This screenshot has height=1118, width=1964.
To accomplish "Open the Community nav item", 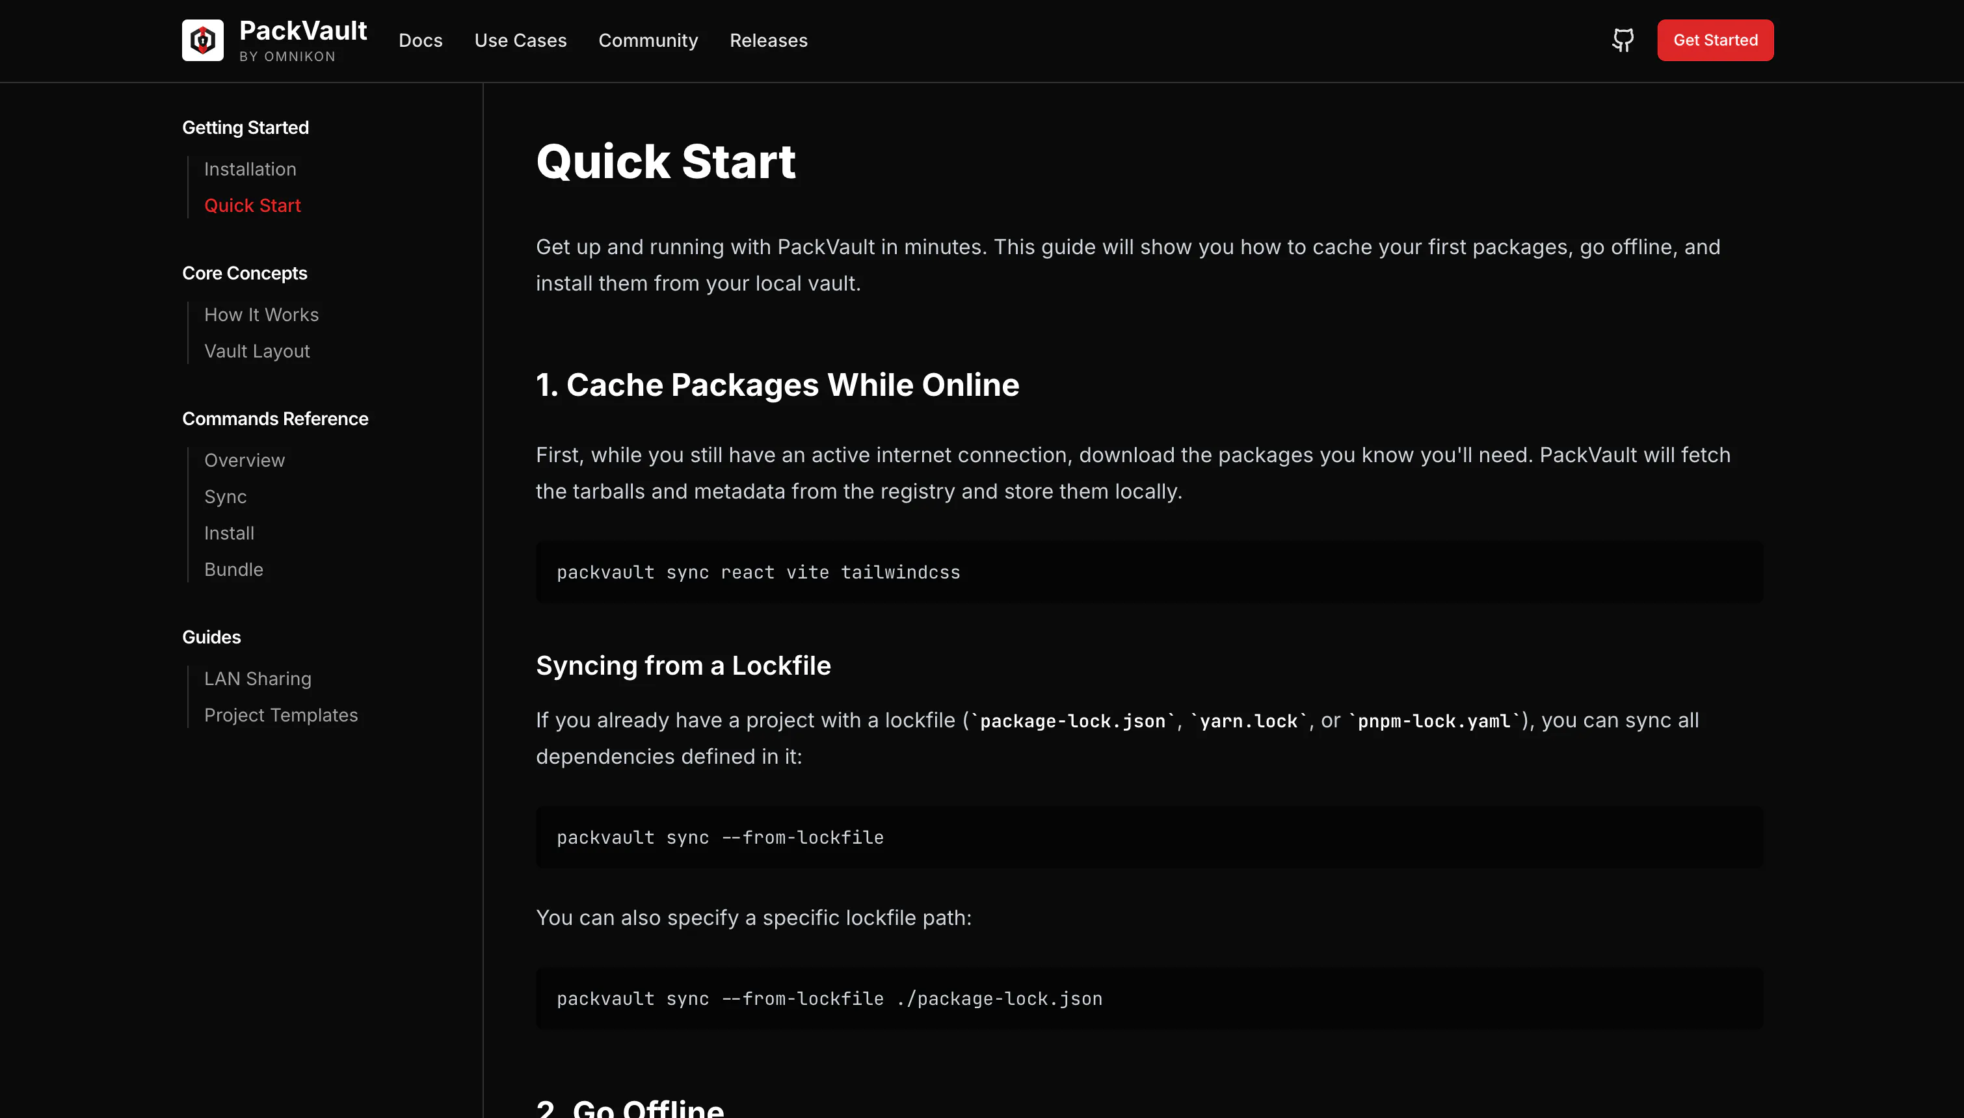I will pos(648,40).
